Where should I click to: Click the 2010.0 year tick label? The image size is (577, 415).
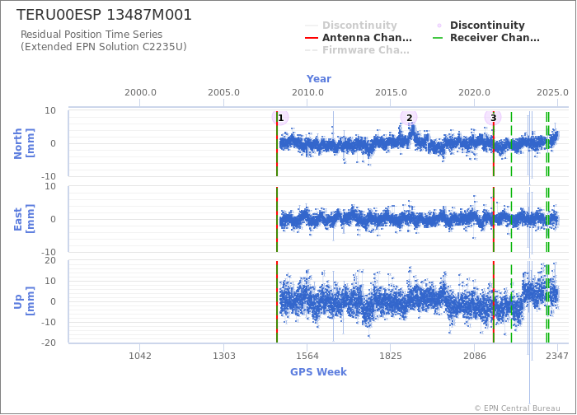(x=307, y=92)
